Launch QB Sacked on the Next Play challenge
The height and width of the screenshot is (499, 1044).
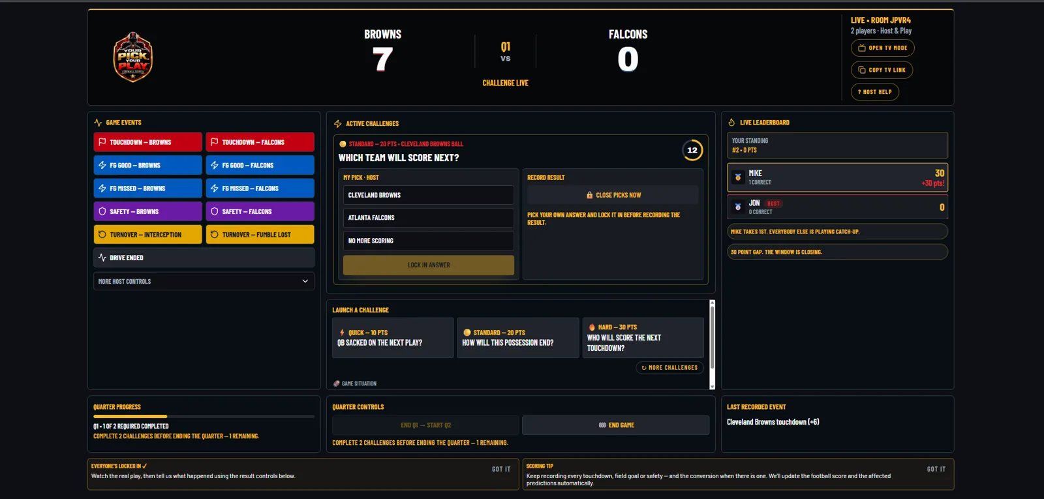click(393, 338)
